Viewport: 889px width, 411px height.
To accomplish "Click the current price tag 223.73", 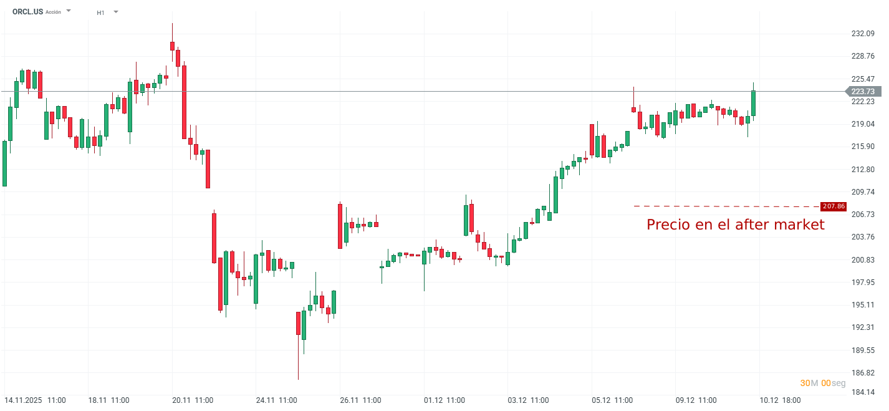I will [x=863, y=91].
